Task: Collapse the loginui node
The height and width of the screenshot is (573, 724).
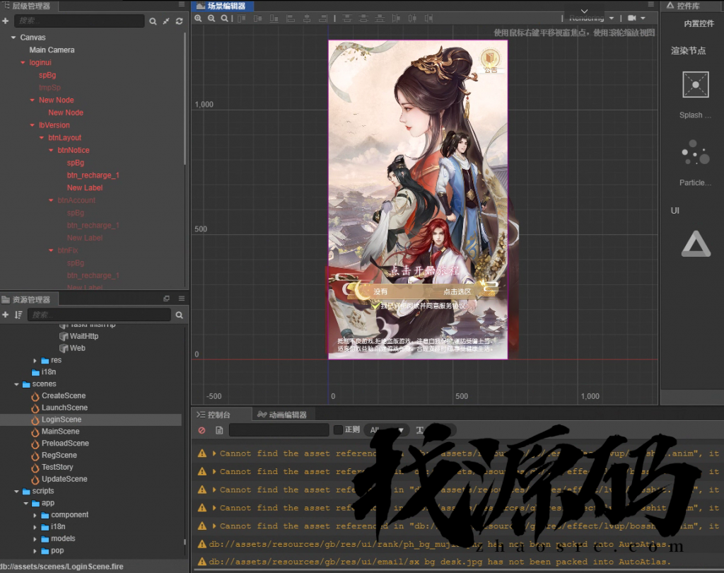Action: pos(23,62)
